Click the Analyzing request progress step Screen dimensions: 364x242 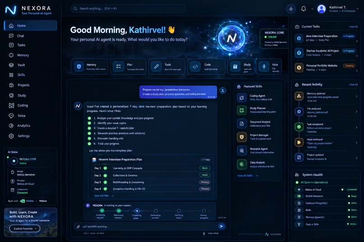(x=102, y=211)
